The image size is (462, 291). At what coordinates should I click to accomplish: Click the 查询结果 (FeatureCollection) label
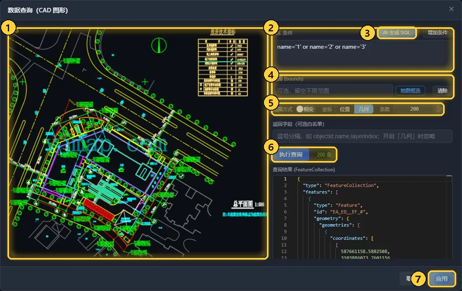pyautogui.click(x=304, y=170)
